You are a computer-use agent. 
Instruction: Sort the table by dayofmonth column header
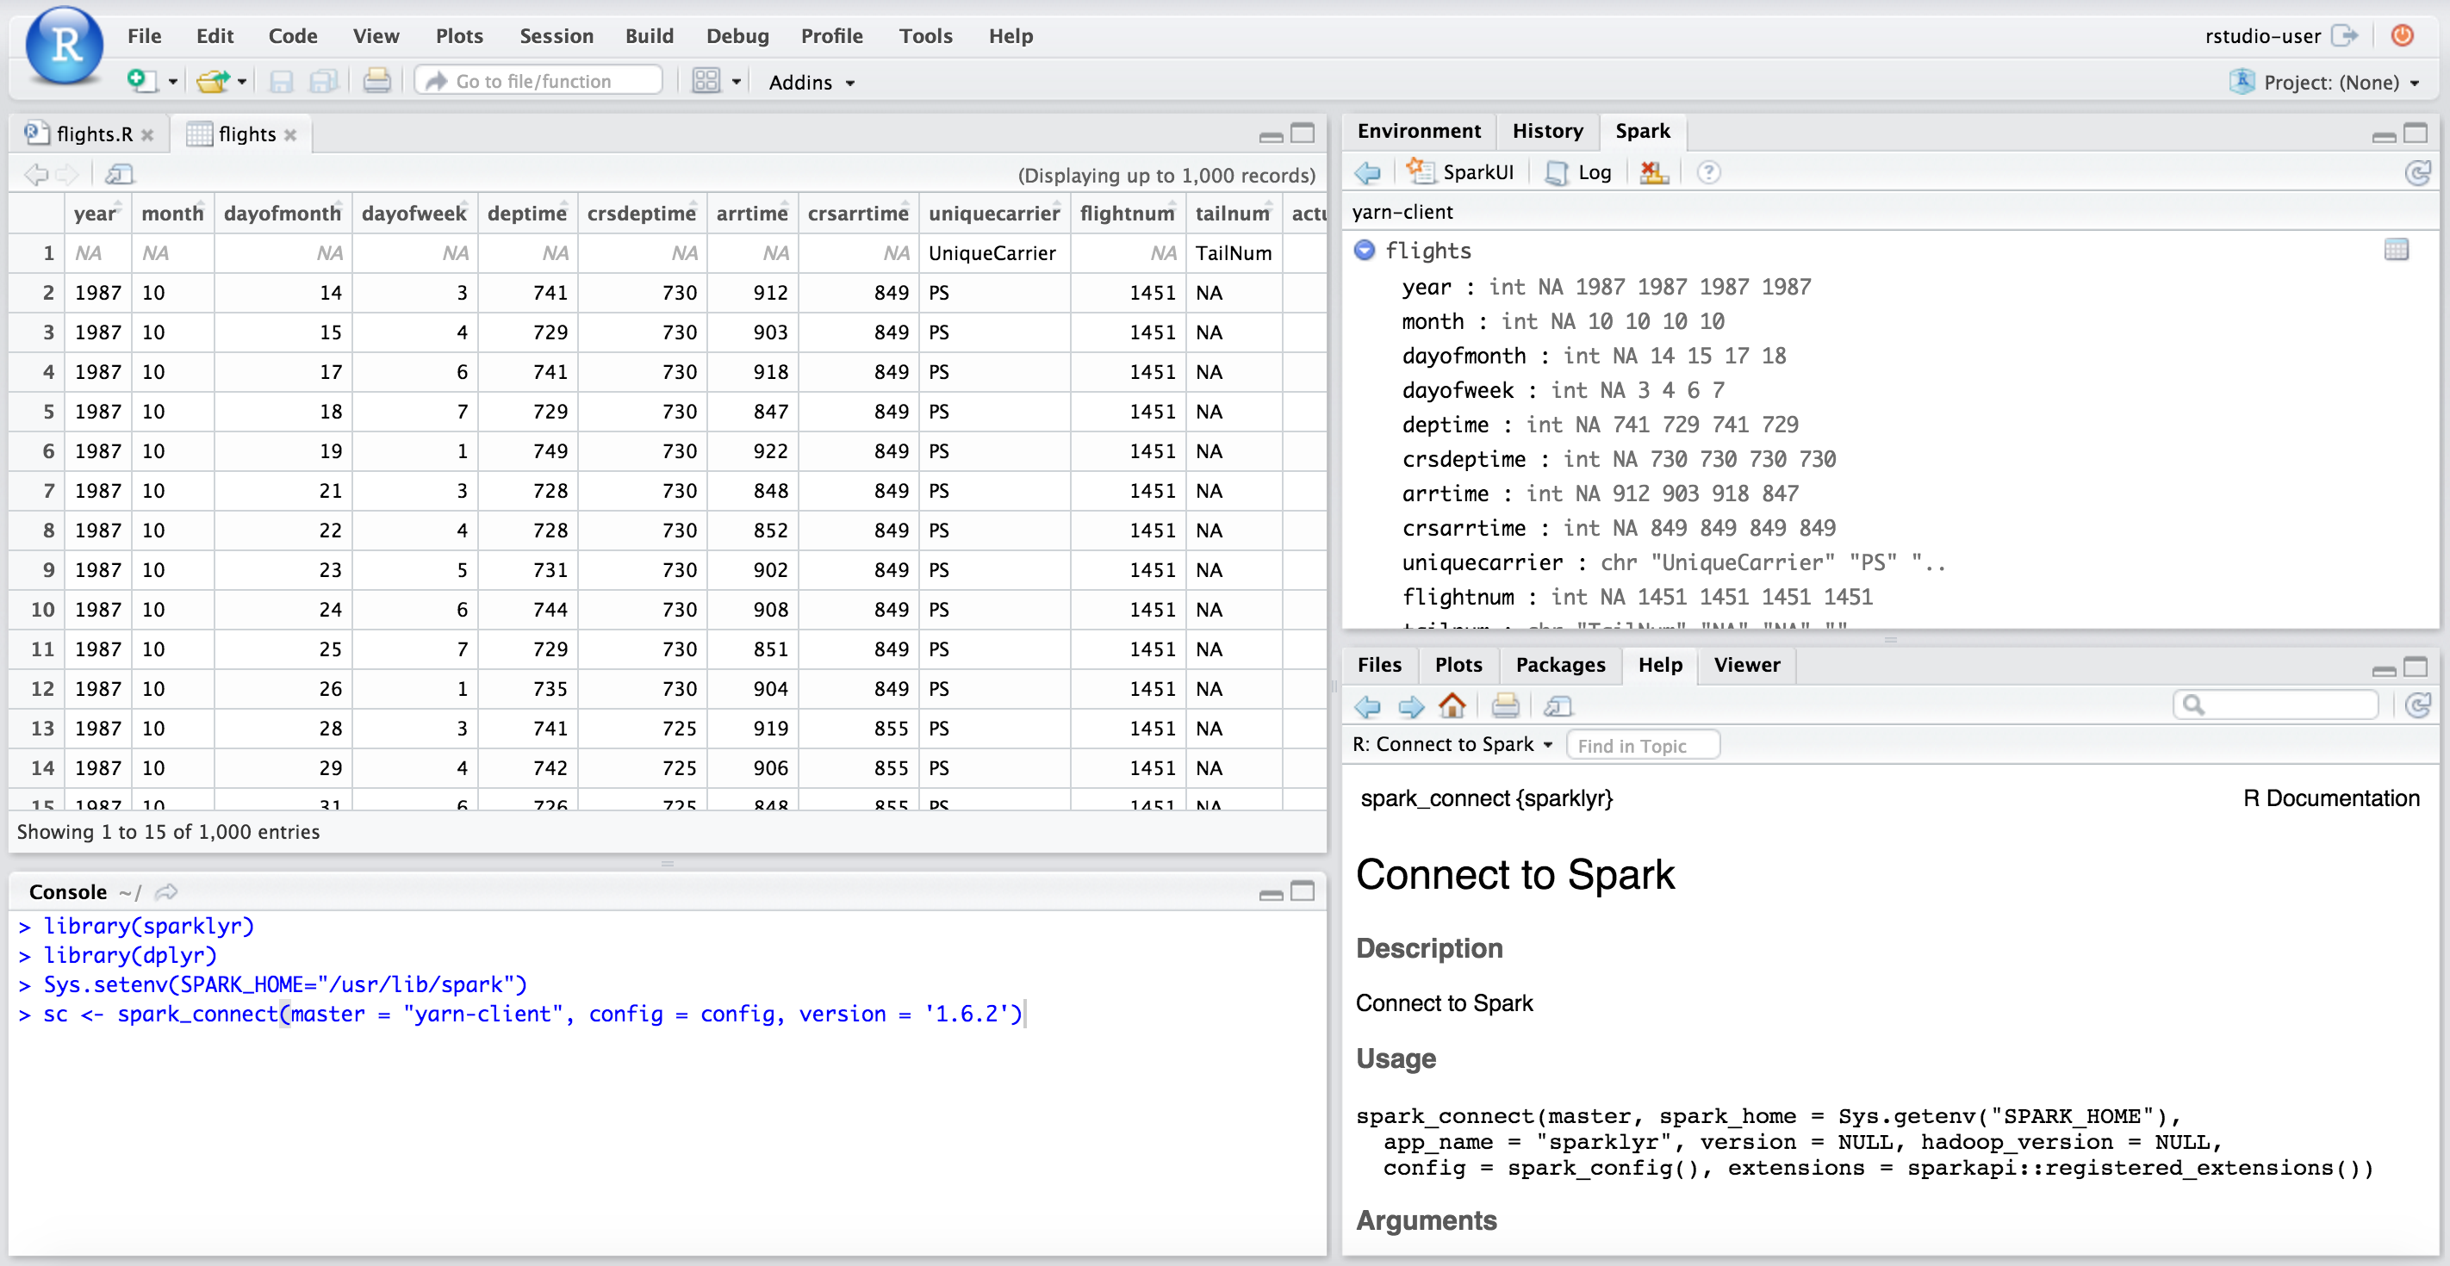tap(282, 213)
